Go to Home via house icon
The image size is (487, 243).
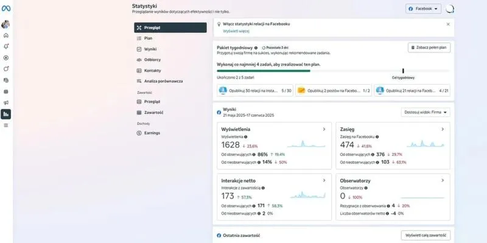(6, 35)
